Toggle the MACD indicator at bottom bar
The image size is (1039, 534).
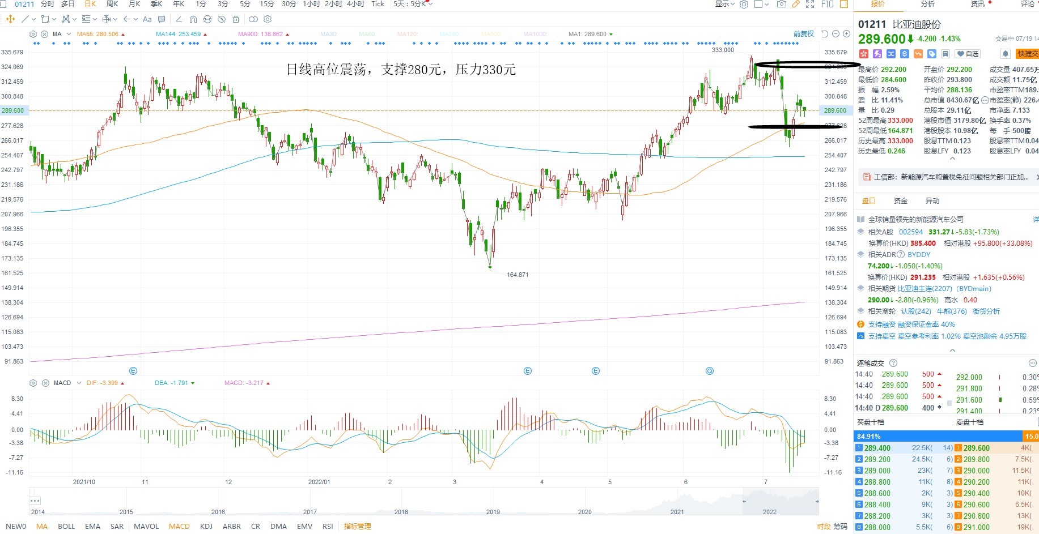pos(179,527)
